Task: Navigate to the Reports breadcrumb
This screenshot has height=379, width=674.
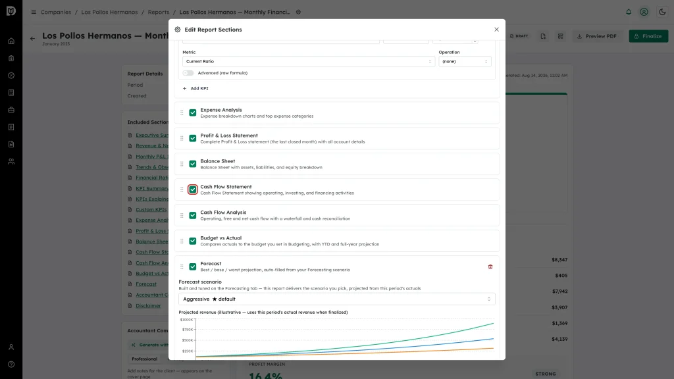Action: (159, 12)
